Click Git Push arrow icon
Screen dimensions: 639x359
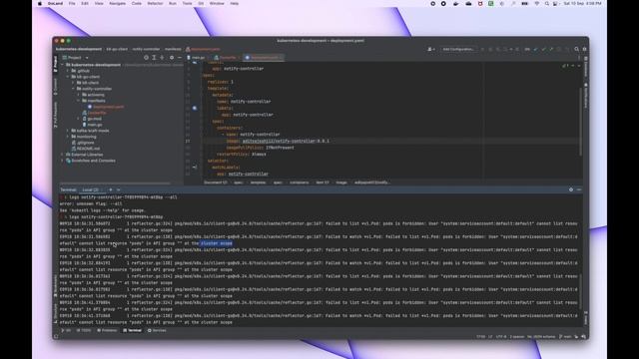551,49
